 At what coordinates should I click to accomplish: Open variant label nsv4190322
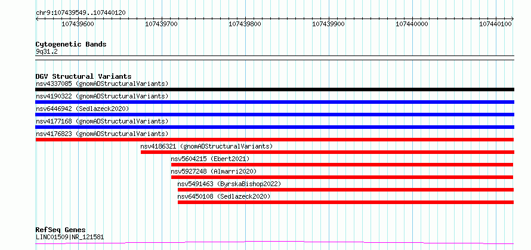(102, 96)
